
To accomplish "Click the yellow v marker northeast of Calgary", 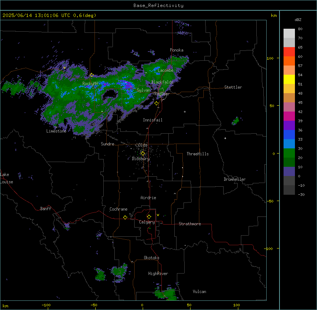I will tap(158, 215).
